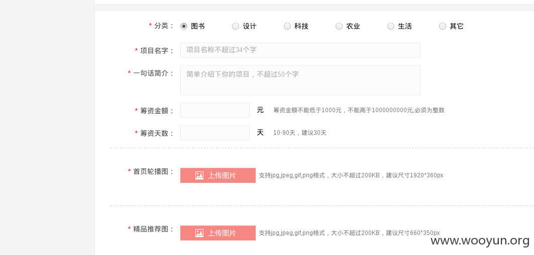The height and width of the screenshot is (255, 534).
Task: Click the 10-90天，建议30天 hint text
Action: (x=300, y=133)
